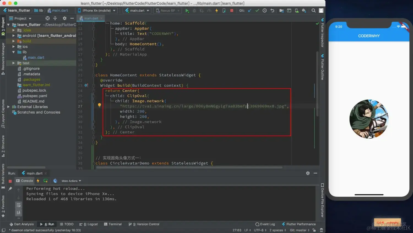Screen dimensions: 413x233
Task: Open 9: Version Control tab
Action: tap(144, 224)
